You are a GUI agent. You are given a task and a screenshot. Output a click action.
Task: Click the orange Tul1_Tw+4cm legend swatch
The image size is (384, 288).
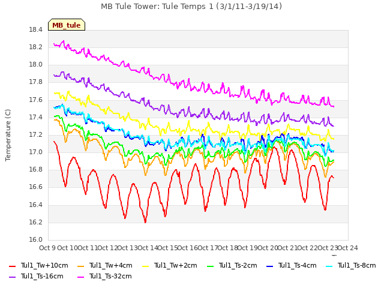tap(80, 266)
